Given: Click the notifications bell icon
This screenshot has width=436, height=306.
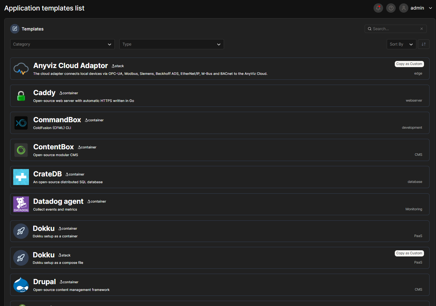Looking at the screenshot, I should pyautogui.click(x=378, y=8).
